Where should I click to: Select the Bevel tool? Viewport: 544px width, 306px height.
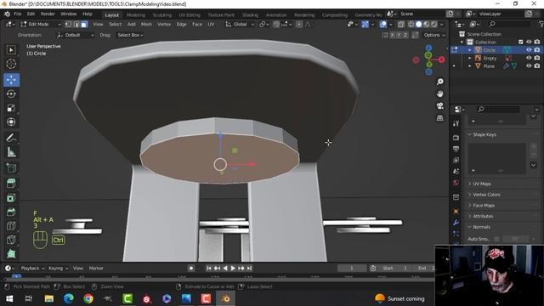click(x=11, y=212)
